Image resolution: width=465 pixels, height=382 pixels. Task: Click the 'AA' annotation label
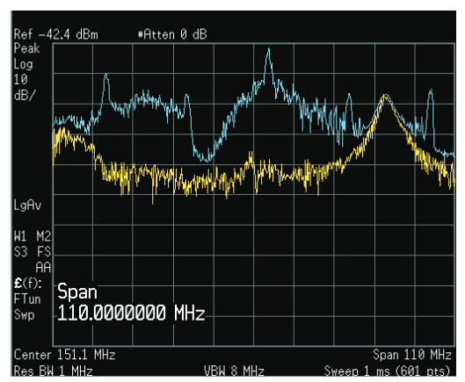click(43, 267)
